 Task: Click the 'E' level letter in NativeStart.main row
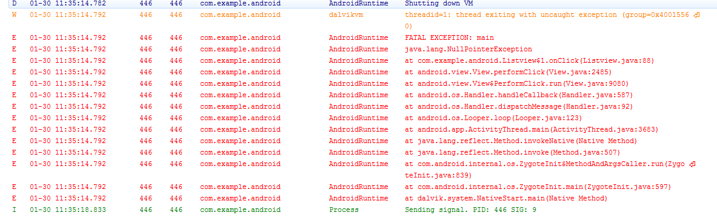click(14, 198)
